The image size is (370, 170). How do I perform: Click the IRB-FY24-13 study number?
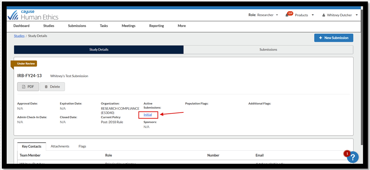tap(29, 76)
